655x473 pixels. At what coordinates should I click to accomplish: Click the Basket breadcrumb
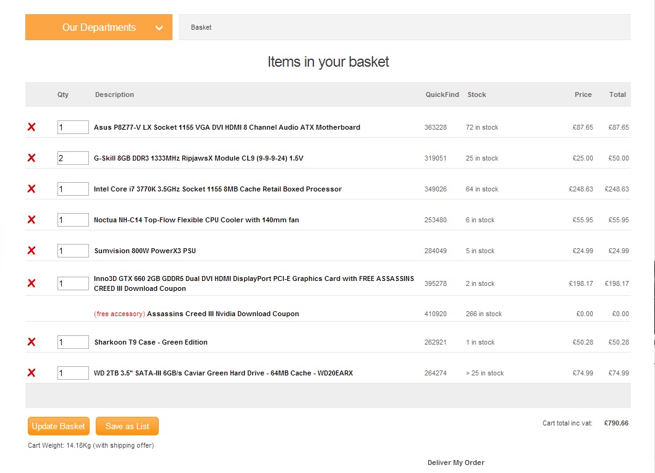point(201,27)
